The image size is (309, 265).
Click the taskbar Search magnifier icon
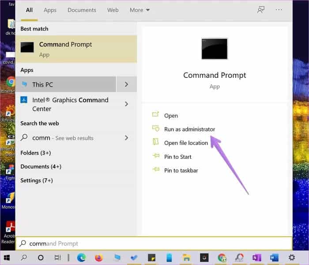click(24, 257)
